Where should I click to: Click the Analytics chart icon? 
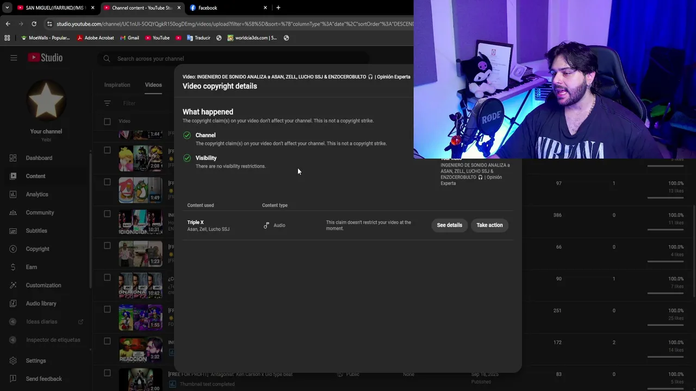point(13,194)
